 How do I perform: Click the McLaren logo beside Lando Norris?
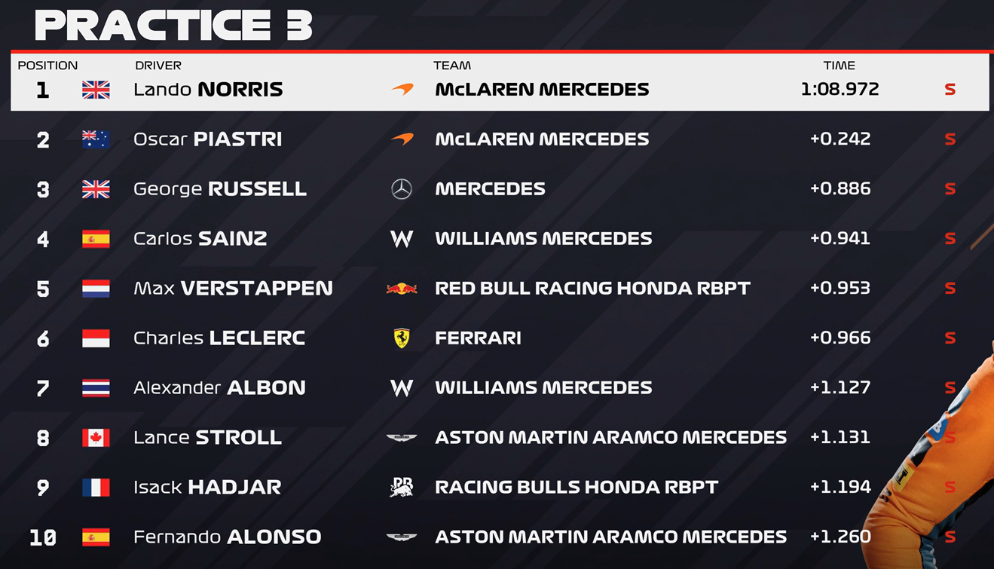click(402, 90)
